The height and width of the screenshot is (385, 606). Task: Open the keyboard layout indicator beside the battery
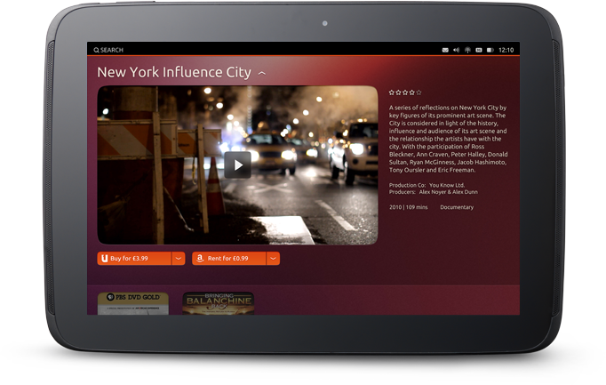[x=479, y=50]
